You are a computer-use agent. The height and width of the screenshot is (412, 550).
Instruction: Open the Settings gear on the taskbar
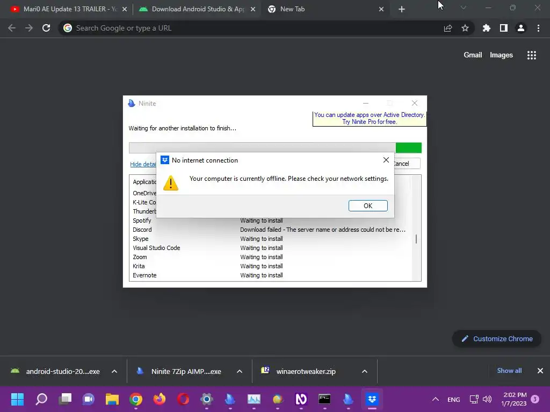(x=207, y=399)
